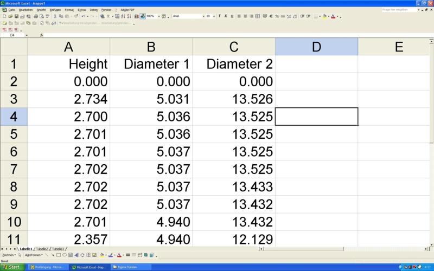
Task: Increase decimal places icon
Action: point(289,16)
